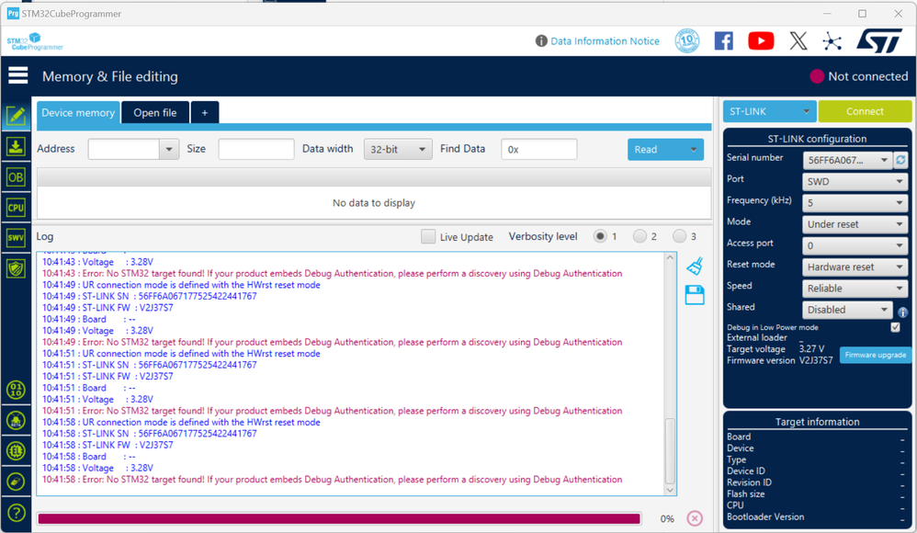Open the sidebar pen link icon
Screen dimensions: 917x533
pos(16,482)
